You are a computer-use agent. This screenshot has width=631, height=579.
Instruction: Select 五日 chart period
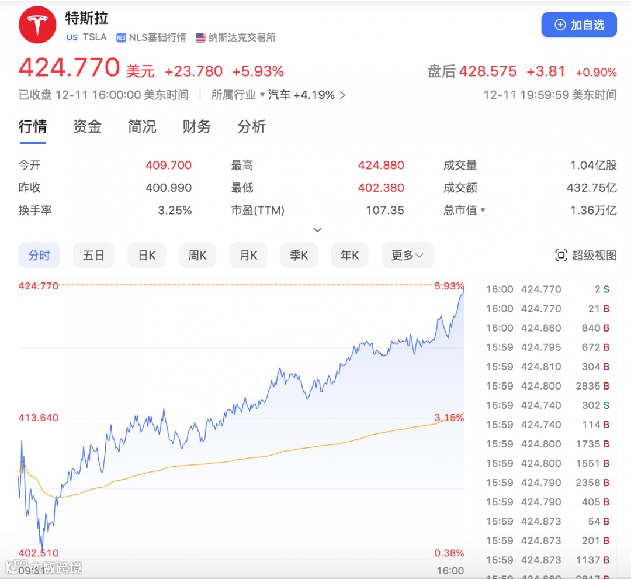pyautogui.click(x=93, y=255)
